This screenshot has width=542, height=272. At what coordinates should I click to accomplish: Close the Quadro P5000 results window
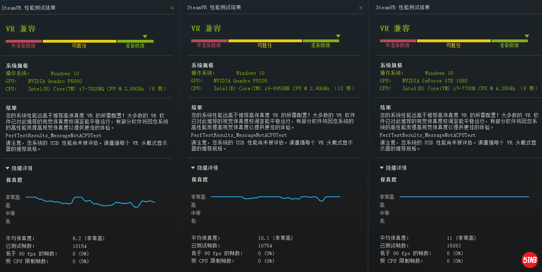tap(172, 8)
